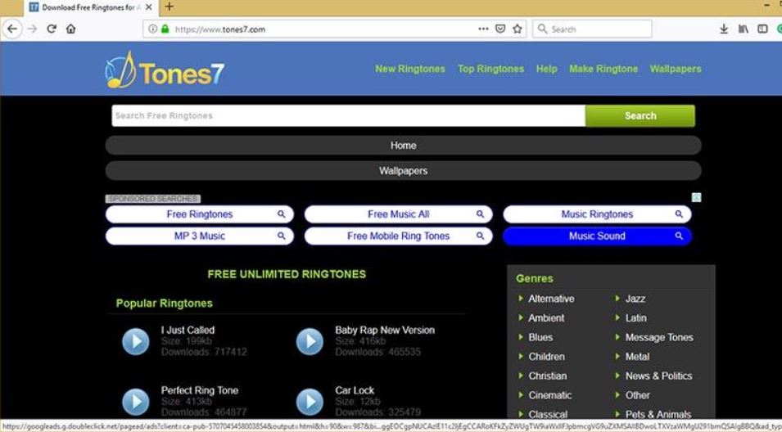
Task: Open the Free Music All sponsored search
Action: (x=399, y=214)
